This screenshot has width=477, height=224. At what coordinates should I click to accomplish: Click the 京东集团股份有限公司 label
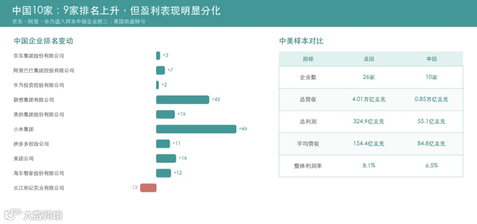coord(39,56)
